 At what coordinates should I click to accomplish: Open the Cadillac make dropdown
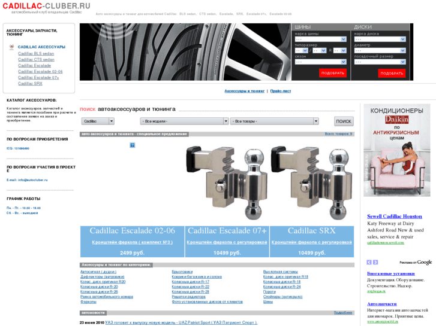98,121
